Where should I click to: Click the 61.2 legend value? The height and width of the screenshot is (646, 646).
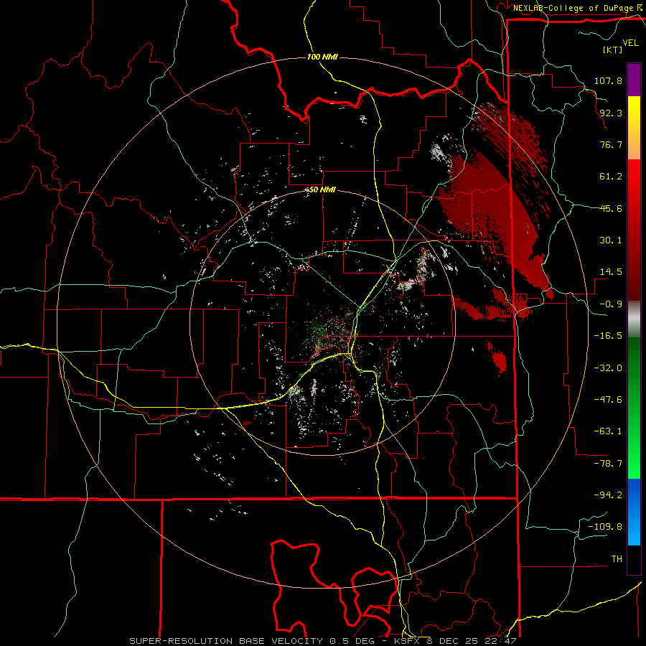(x=611, y=177)
